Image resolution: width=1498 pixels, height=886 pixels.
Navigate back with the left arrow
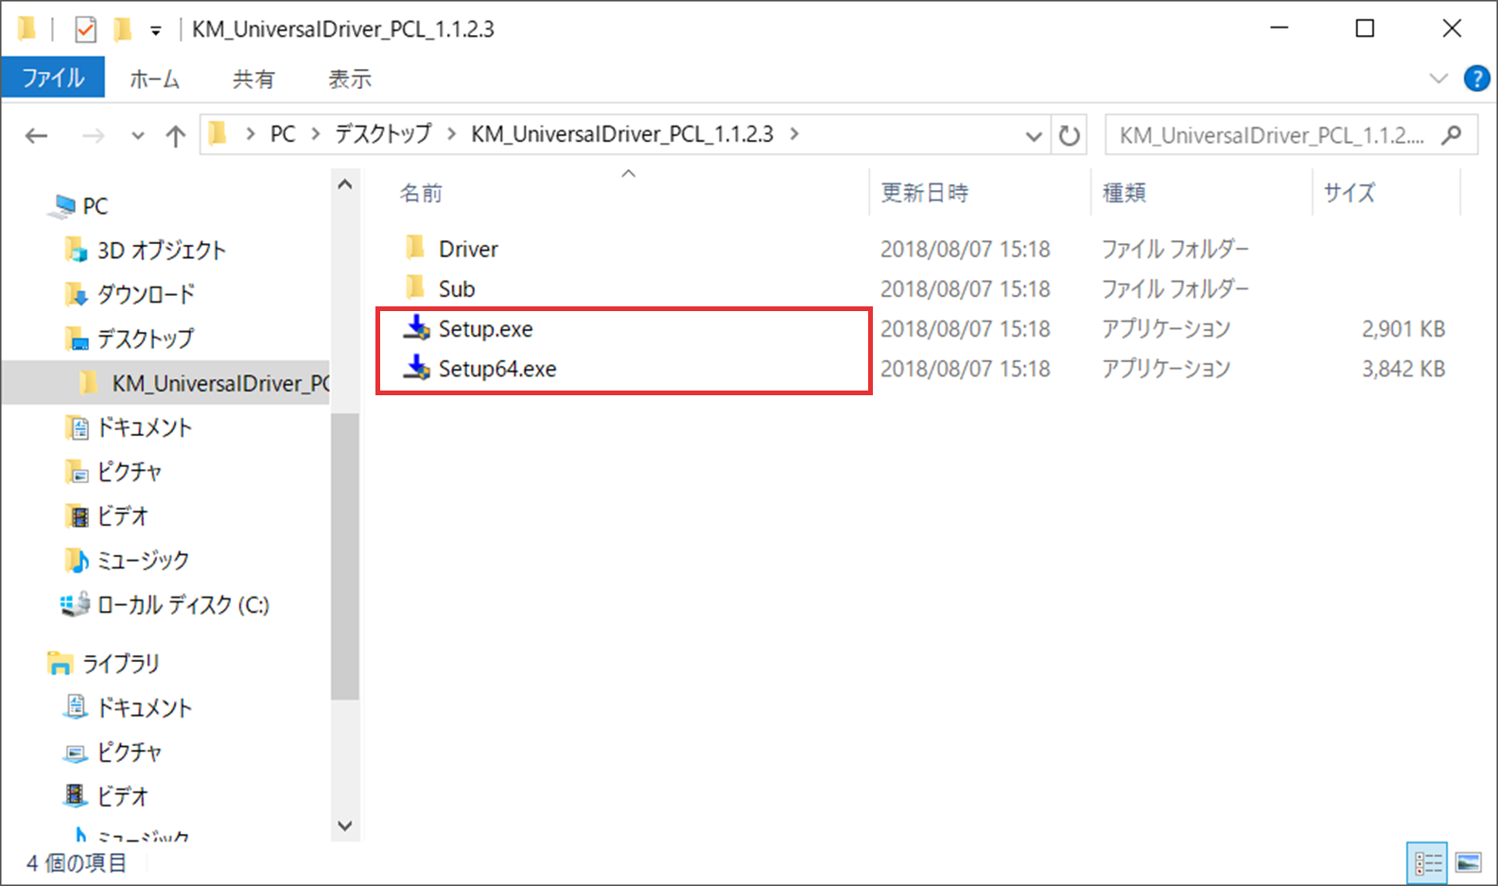(x=37, y=135)
